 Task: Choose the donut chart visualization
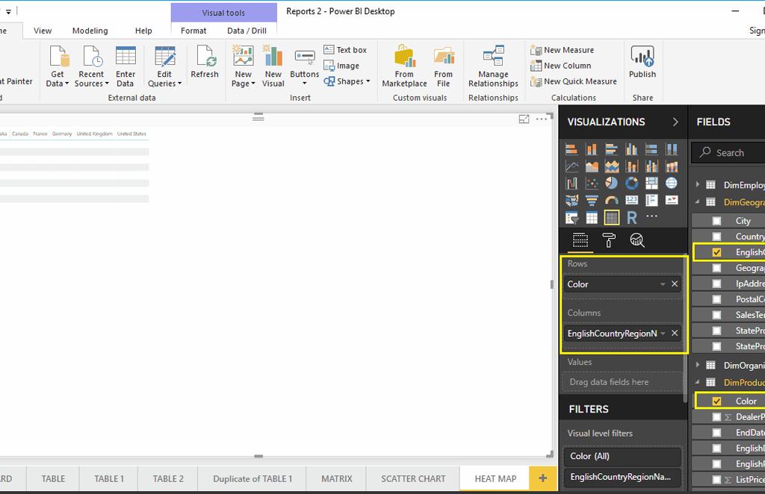pos(632,183)
